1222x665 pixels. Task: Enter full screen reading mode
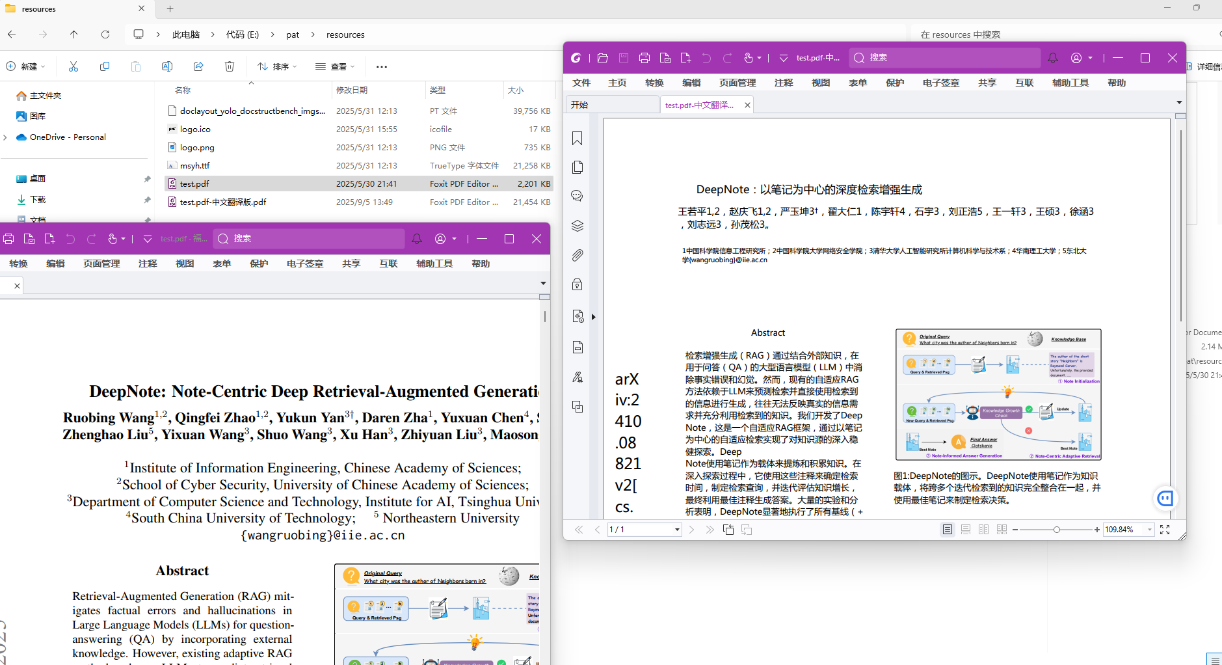pos(1165,530)
